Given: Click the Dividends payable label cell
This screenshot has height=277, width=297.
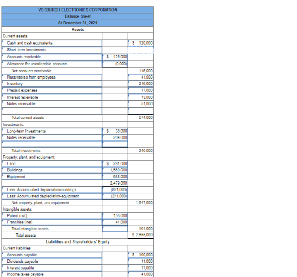Looking at the screenshot, I should 52,262.
